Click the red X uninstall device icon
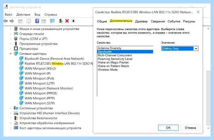This screenshot has height=140, width=214. coord(67,21)
